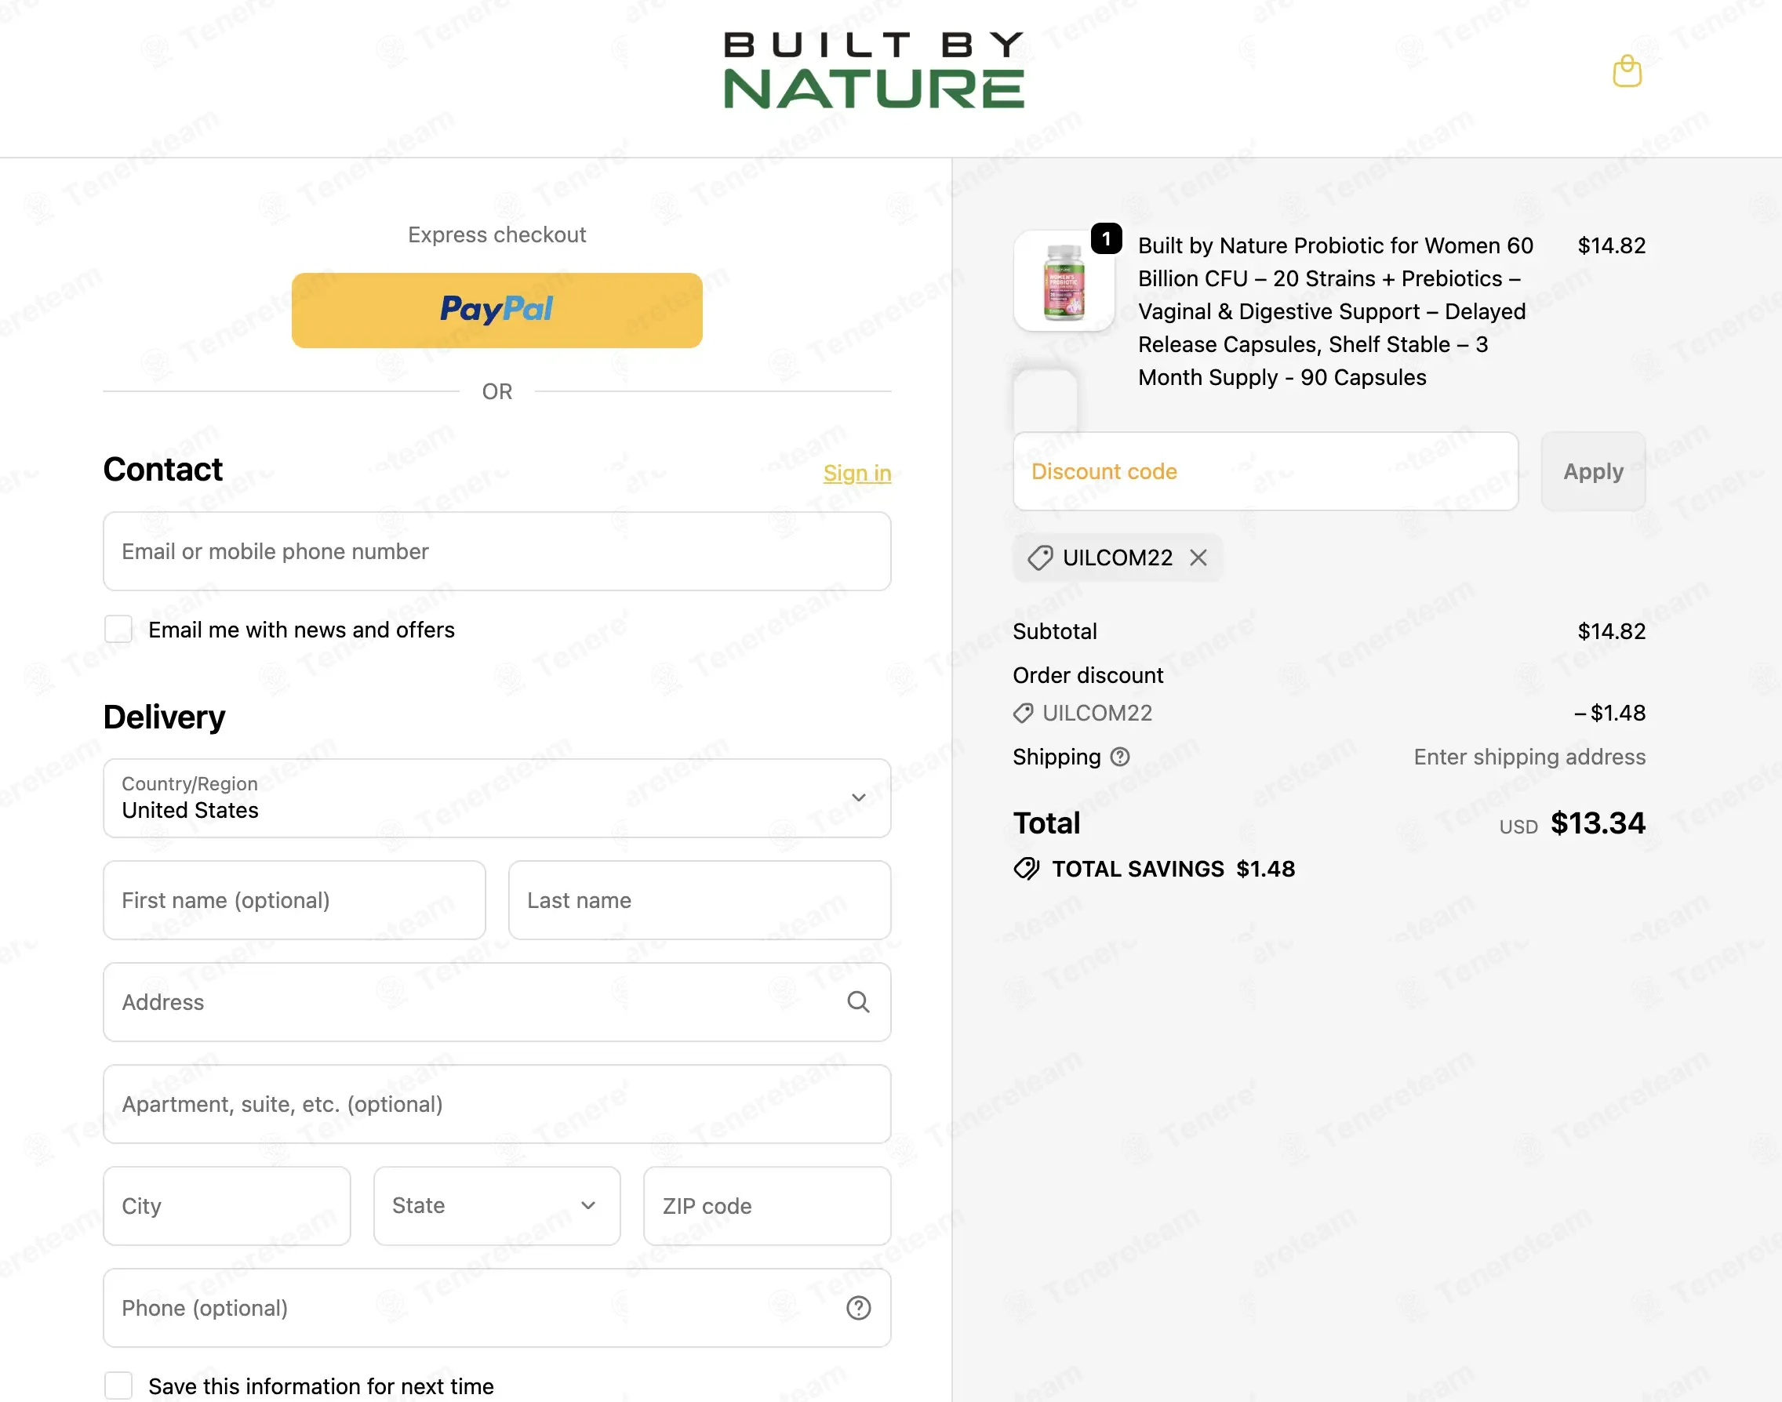
Task: Enable Email me with news and offers
Action: click(x=118, y=630)
